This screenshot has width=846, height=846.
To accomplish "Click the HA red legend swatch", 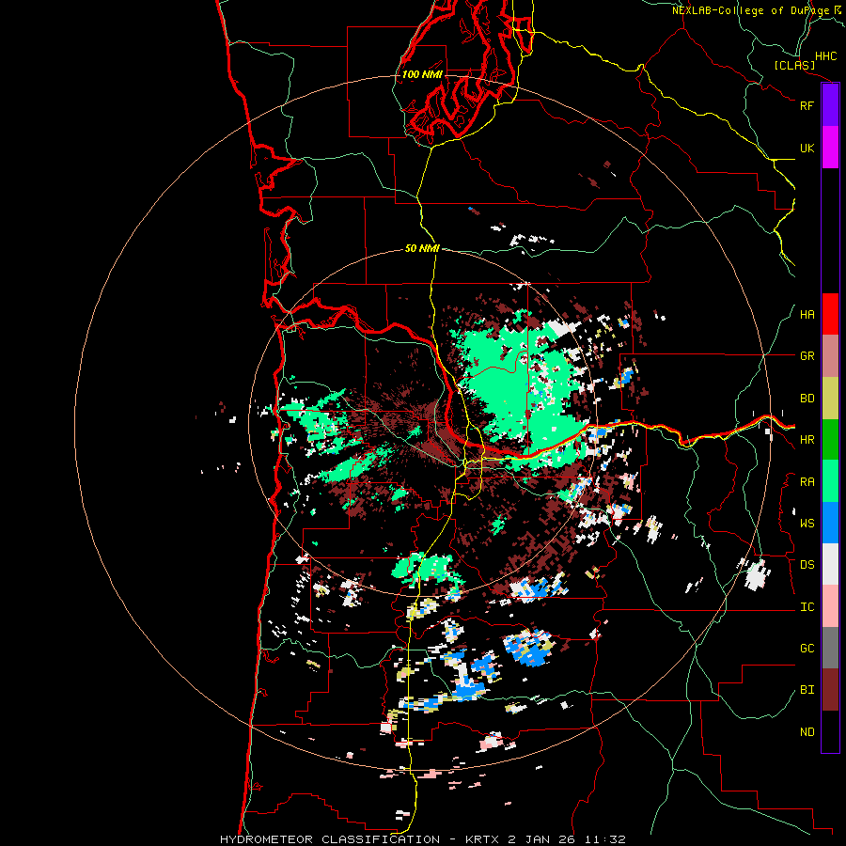I will click(830, 314).
